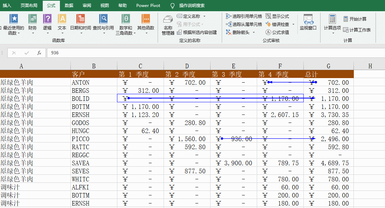Select column G header

(329, 66)
